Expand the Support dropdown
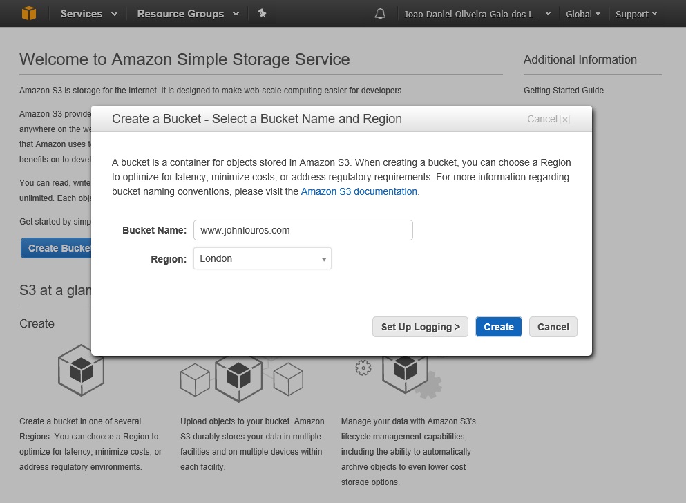 (x=634, y=13)
